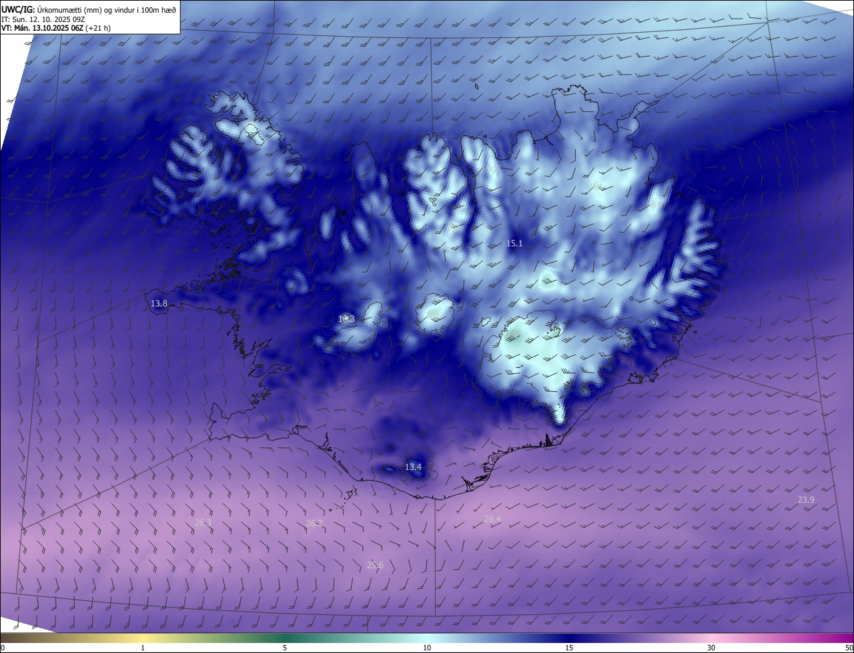Click the 13.8 value on the west peninsula
The image size is (854, 653).
tap(159, 304)
